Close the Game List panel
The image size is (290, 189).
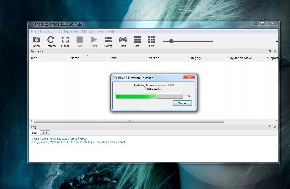275,51
